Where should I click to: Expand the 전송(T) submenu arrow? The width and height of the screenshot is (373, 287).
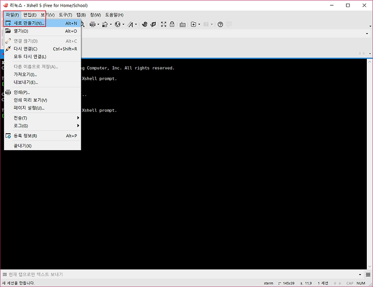coord(78,118)
